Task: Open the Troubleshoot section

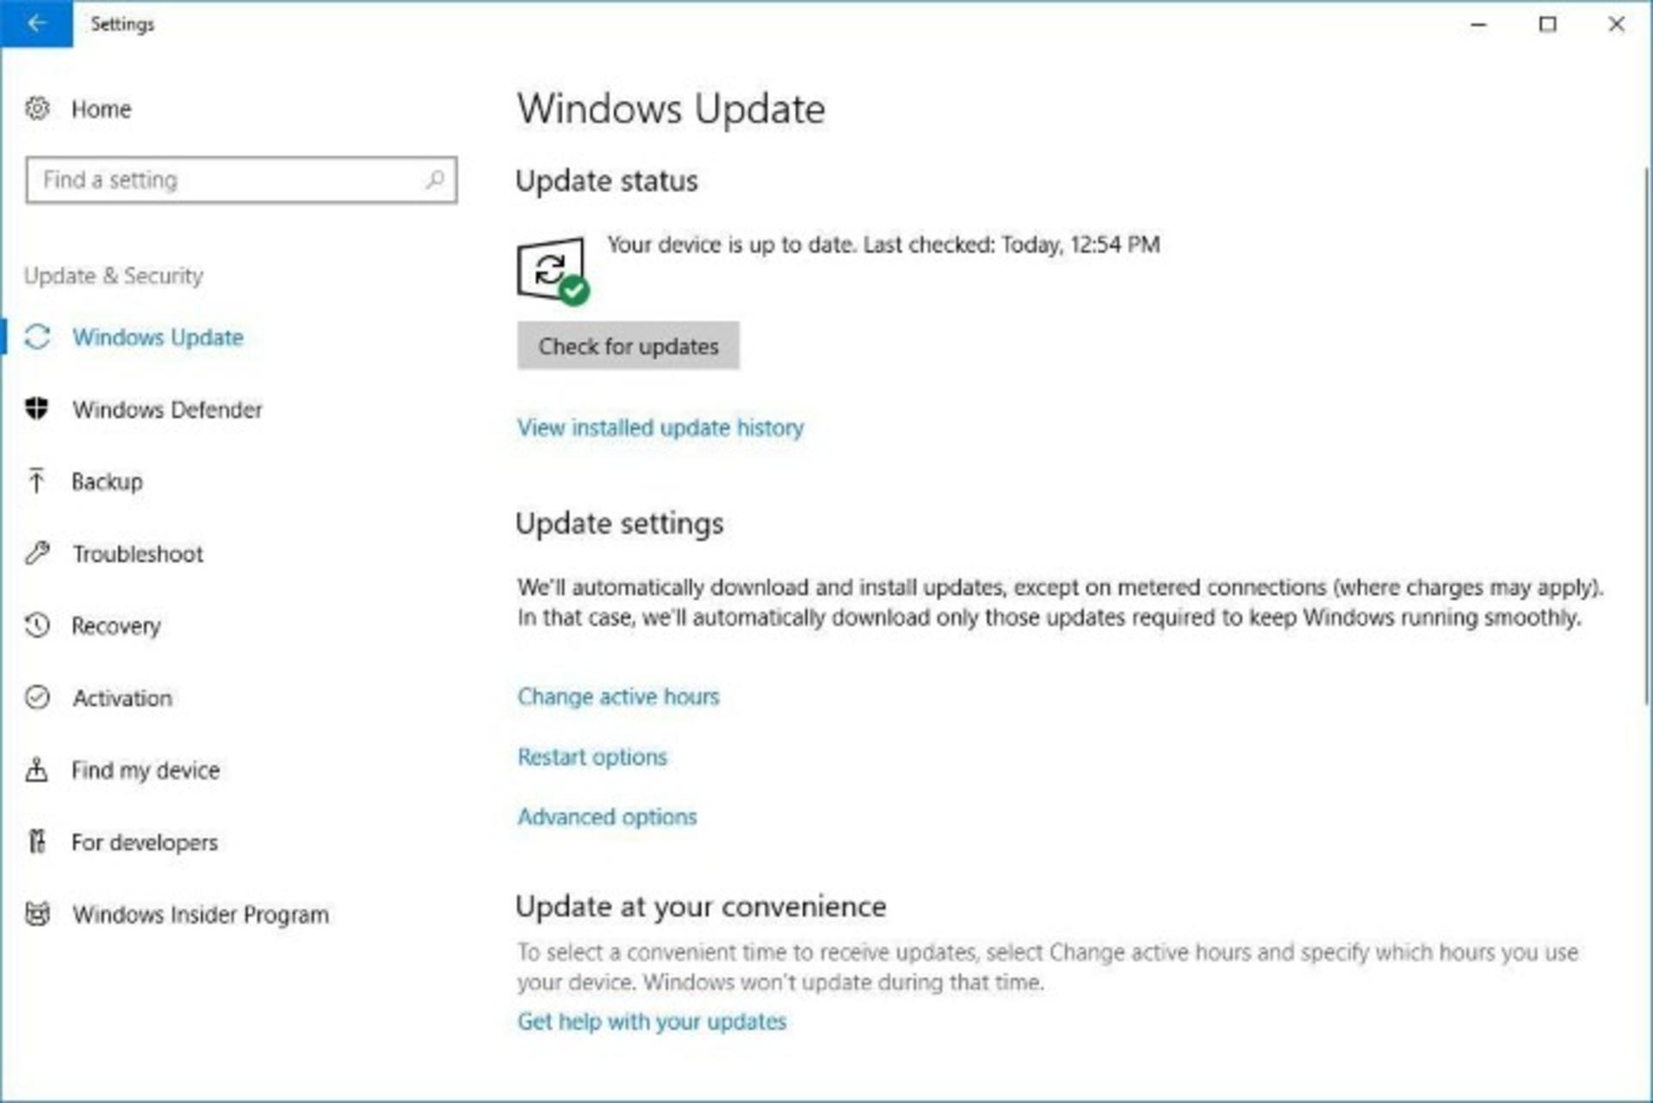Action: tap(138, 554)
